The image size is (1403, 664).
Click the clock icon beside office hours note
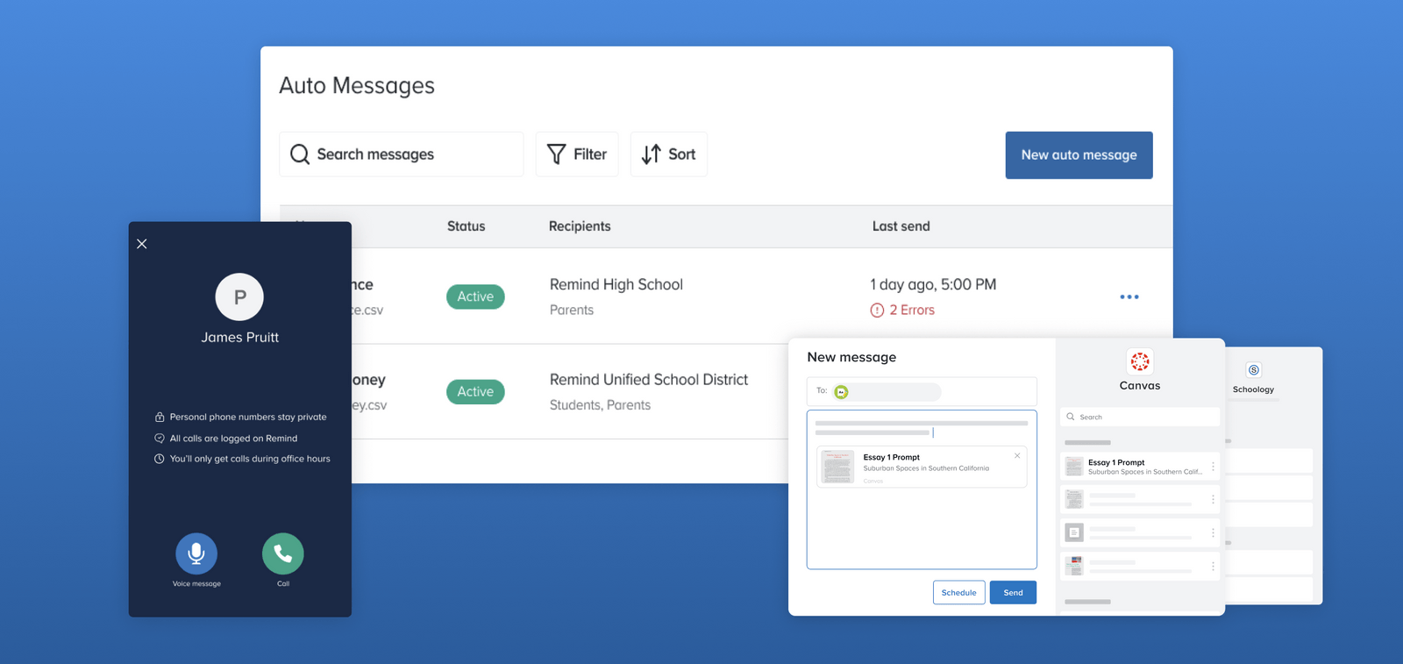160,459
